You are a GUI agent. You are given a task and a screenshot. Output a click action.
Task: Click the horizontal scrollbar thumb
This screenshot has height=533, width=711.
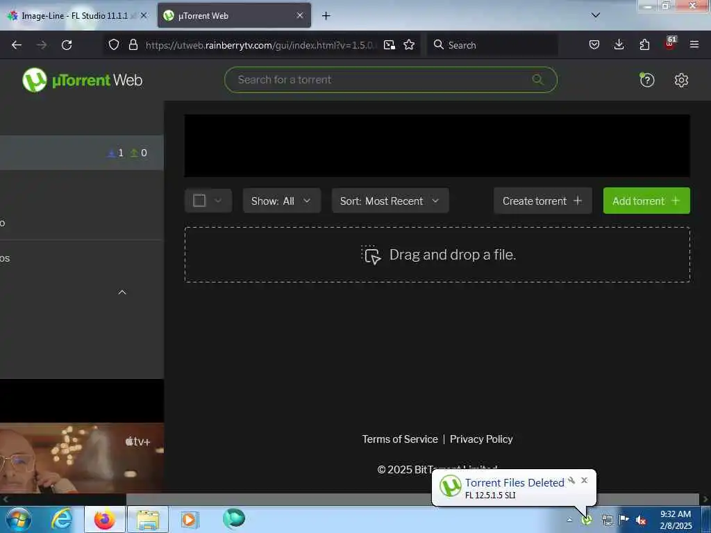click(x=412, y=500)
